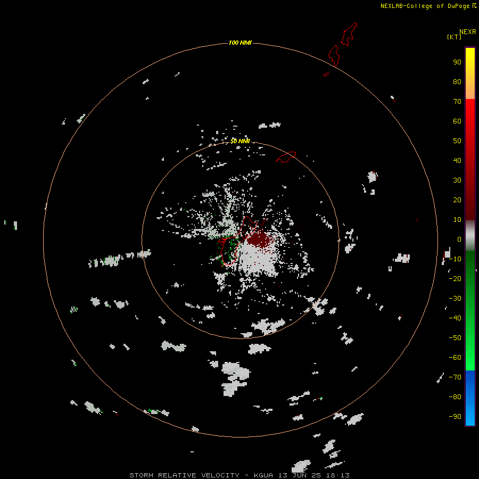Click the 0 knot scale label
The height and width of the screenshot is (479, 479).
(x=459, y=240)
